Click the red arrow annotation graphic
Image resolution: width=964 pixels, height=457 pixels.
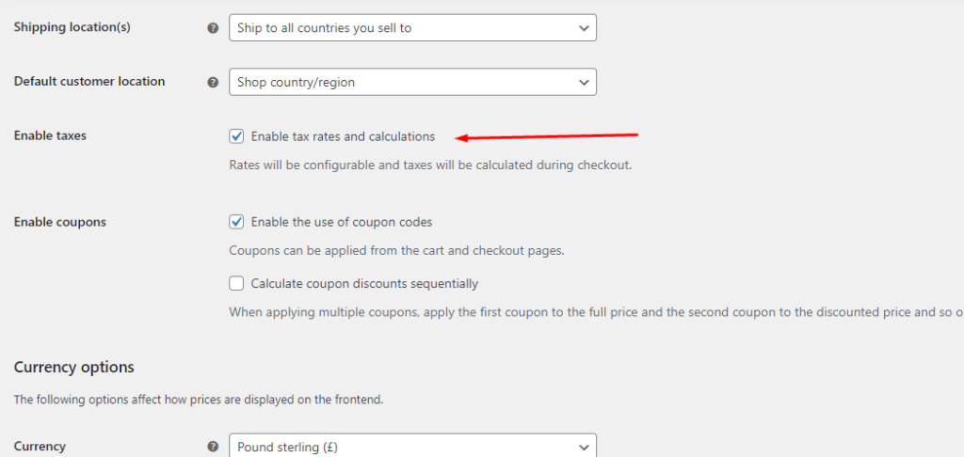click(547, 136)
